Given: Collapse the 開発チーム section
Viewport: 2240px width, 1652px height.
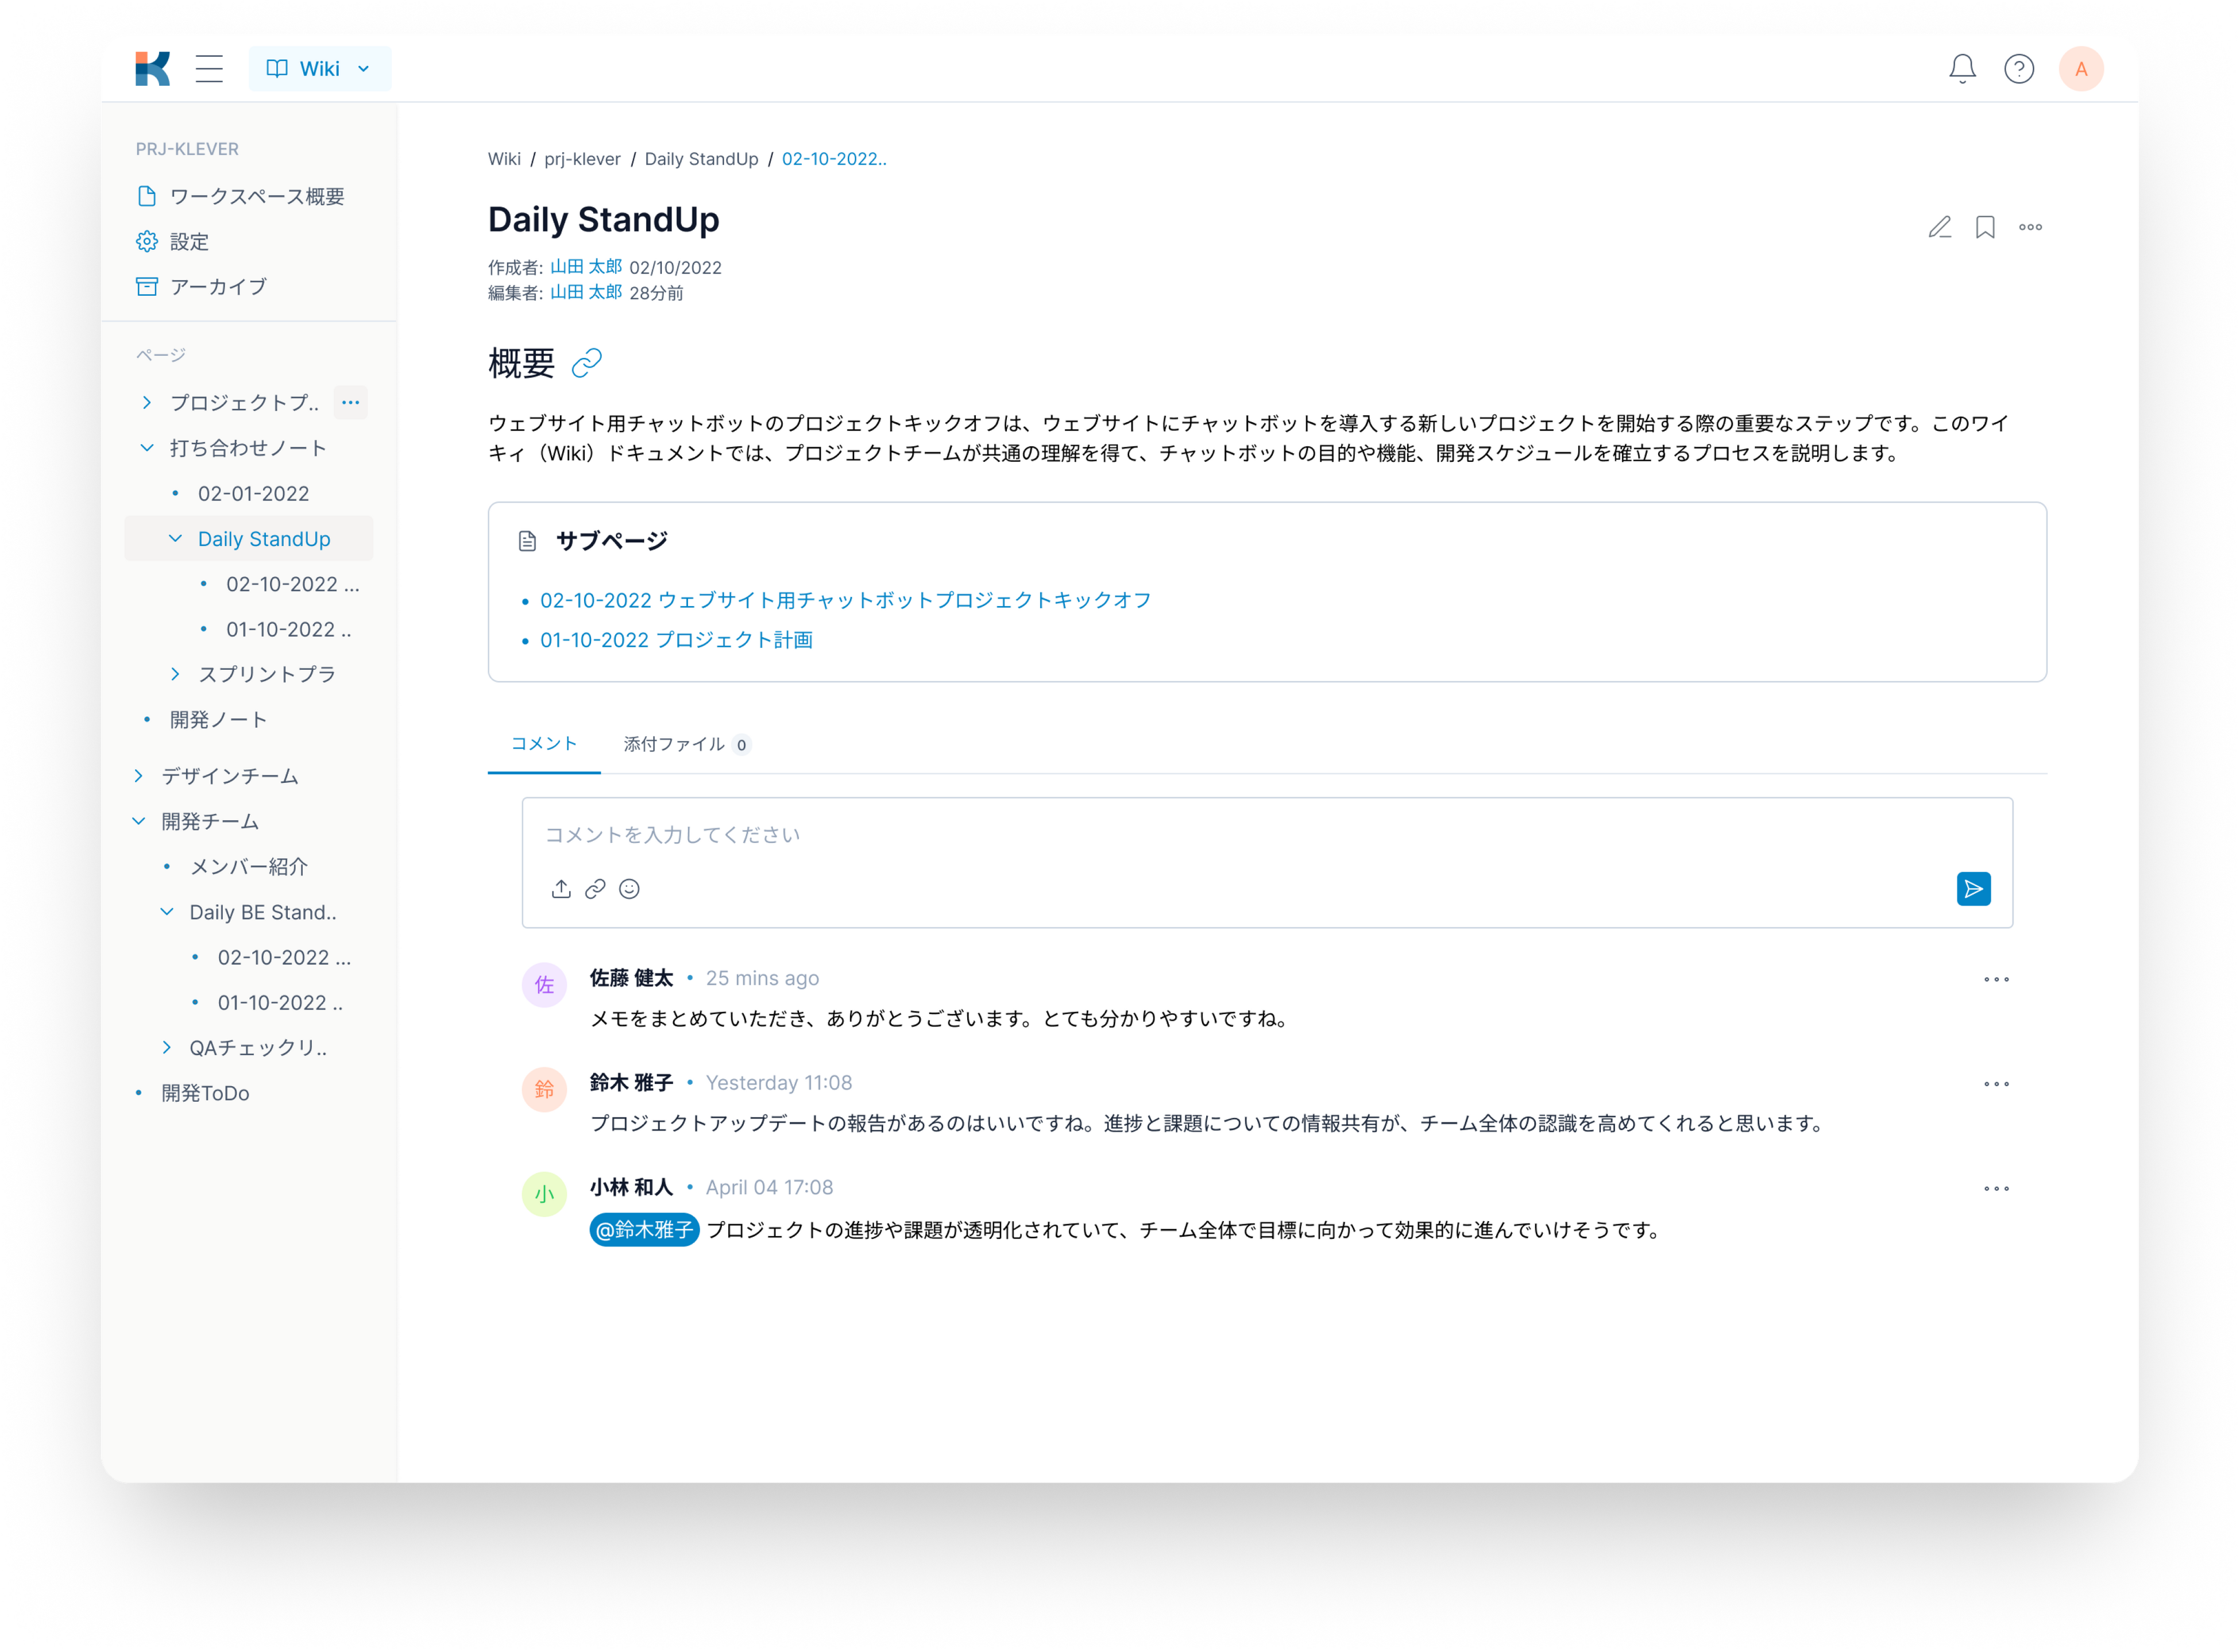Looking at the screenshot, I should click(139, 821).
